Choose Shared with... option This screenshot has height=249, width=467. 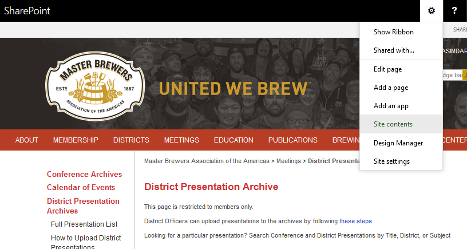(x=401, y=50)
